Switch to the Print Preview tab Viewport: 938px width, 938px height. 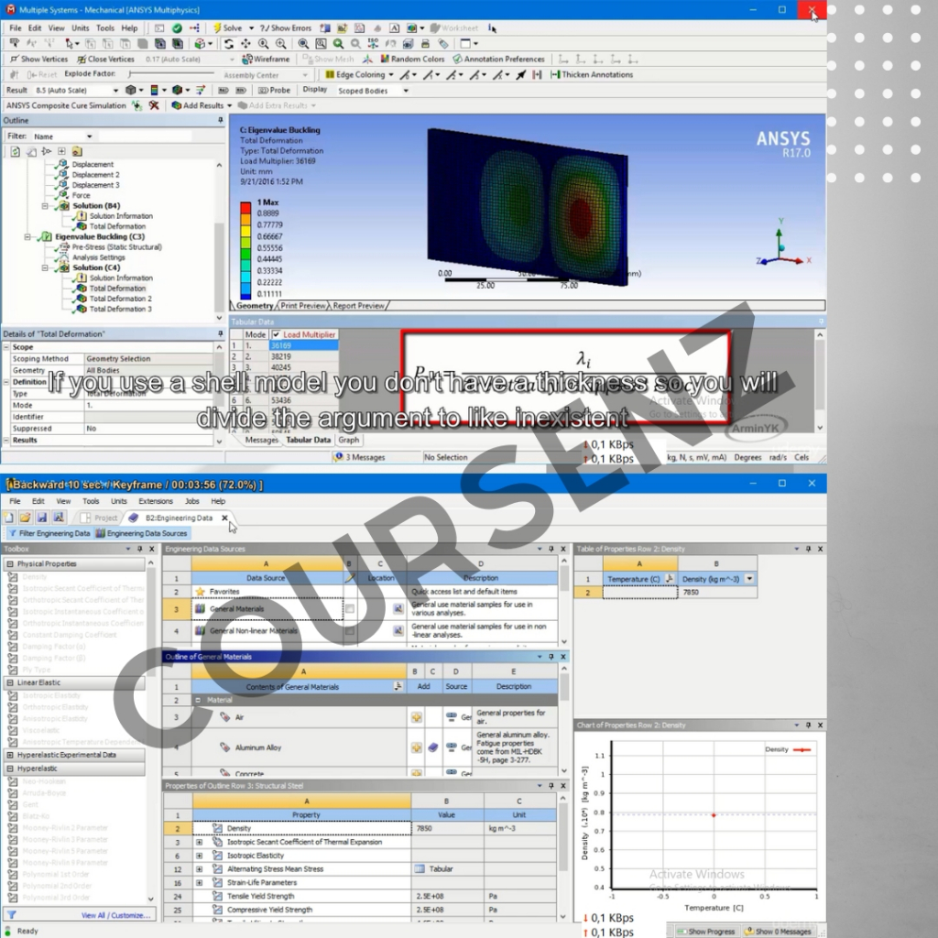[302, 306]
